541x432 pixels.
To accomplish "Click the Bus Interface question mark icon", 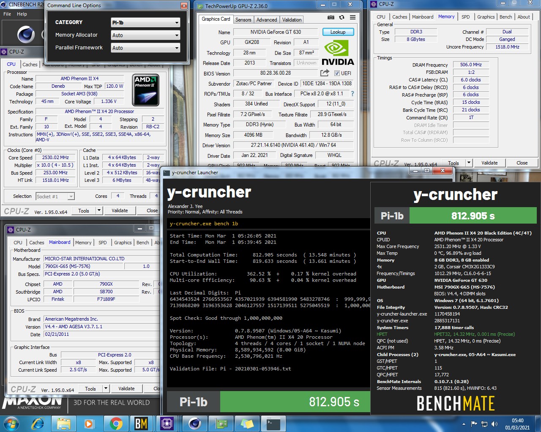I will point(352,94).
